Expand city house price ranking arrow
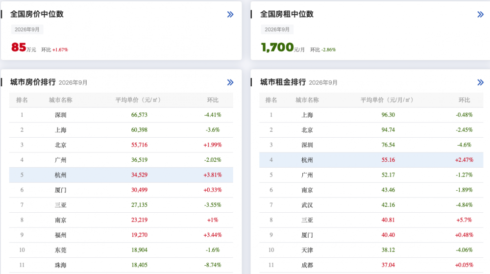 [x=230, y=82]
